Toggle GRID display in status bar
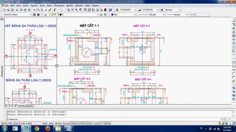The height and width of the screenshot is (132, 236). [x=51, y=124]
